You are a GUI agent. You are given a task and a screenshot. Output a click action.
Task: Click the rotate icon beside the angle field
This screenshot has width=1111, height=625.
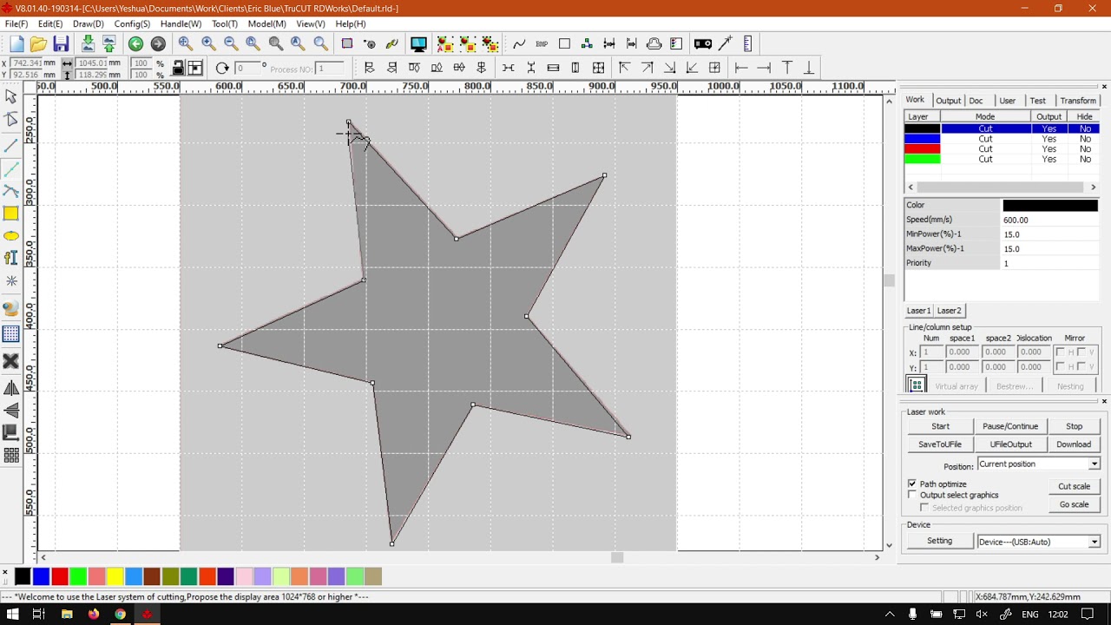point(222,68)
